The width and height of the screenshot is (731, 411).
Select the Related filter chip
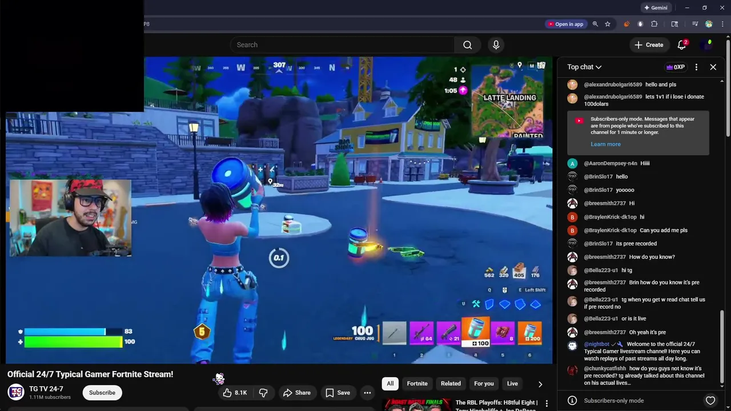click(x=451, y=384)
